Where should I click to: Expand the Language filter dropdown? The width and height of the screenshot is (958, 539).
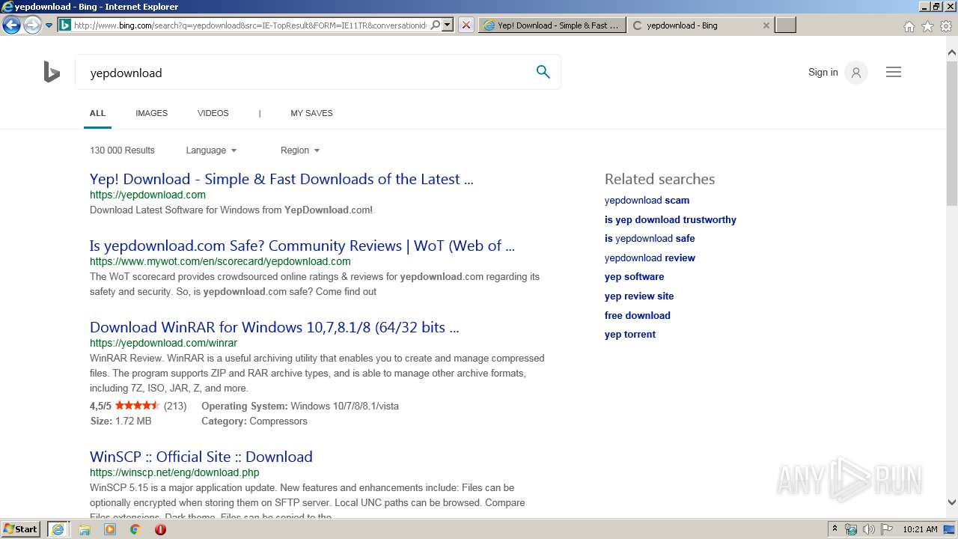(211, 150)
